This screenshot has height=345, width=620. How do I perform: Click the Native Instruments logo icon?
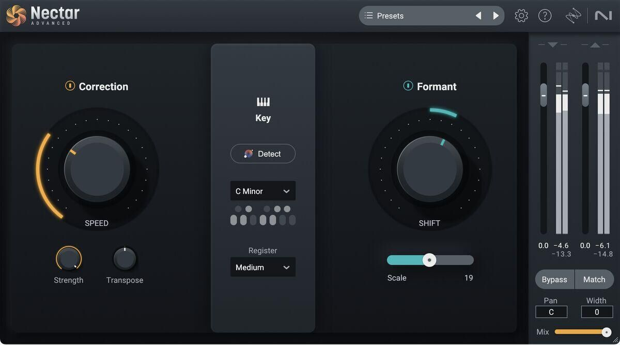pos(603,16)
